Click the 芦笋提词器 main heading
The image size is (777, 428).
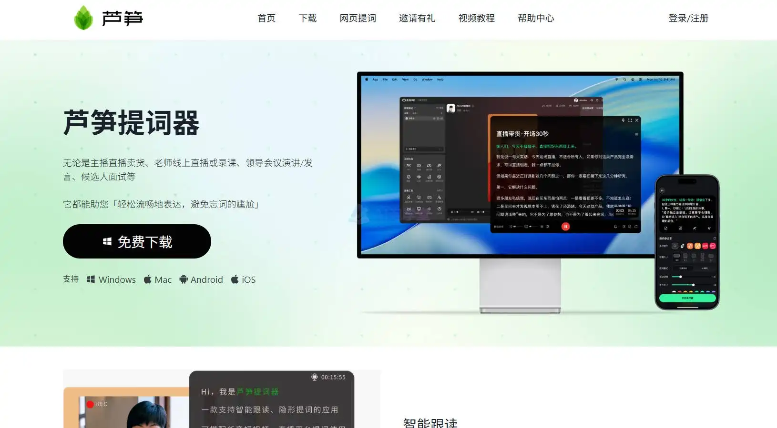[131, 123]
